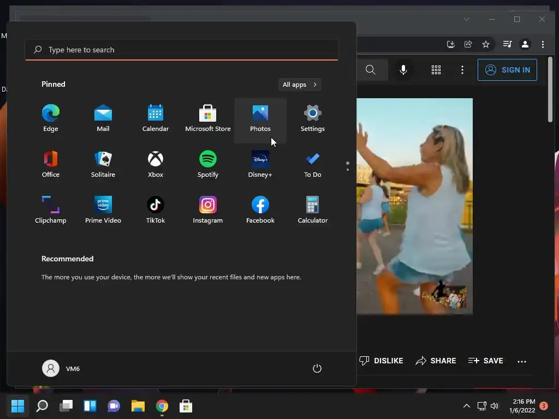Viewport: 559px width, 419px height.
Task: Click YouTube search magnifier button
Action: click(371, 70)
